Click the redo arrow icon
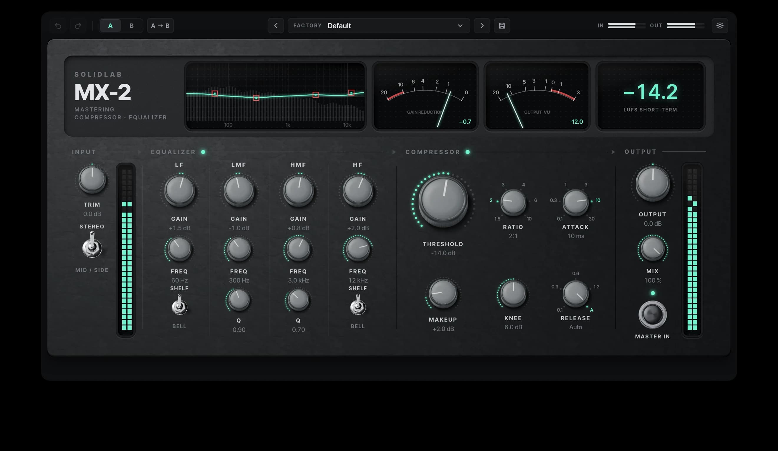The height and width of the screenshot is (451, 778). coord(78,26)
